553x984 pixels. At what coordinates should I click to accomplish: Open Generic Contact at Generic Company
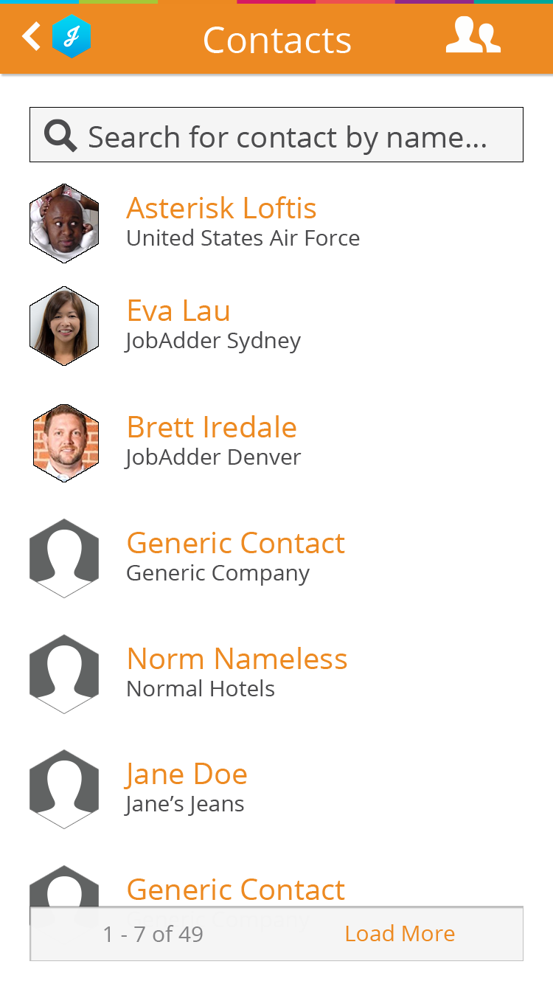point(235,544)
